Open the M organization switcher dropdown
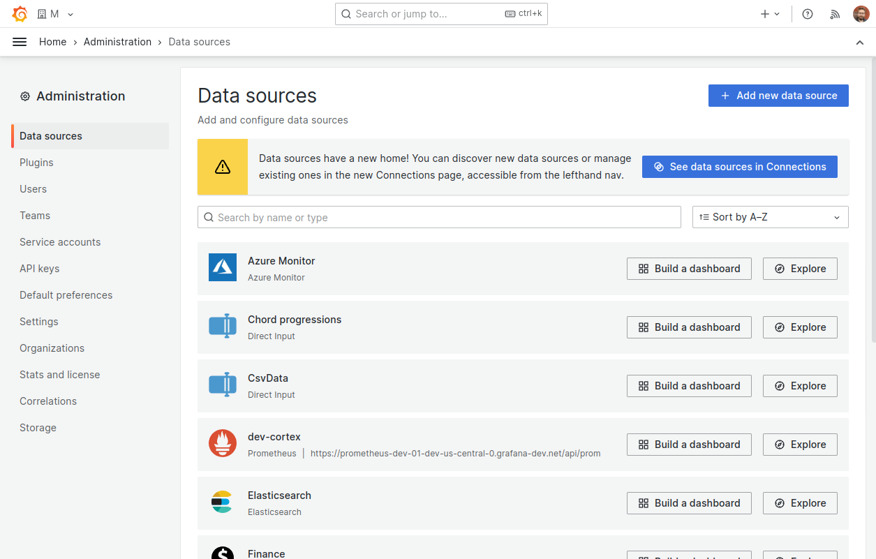This screenshot has height=559, width=876. point(55,14)
